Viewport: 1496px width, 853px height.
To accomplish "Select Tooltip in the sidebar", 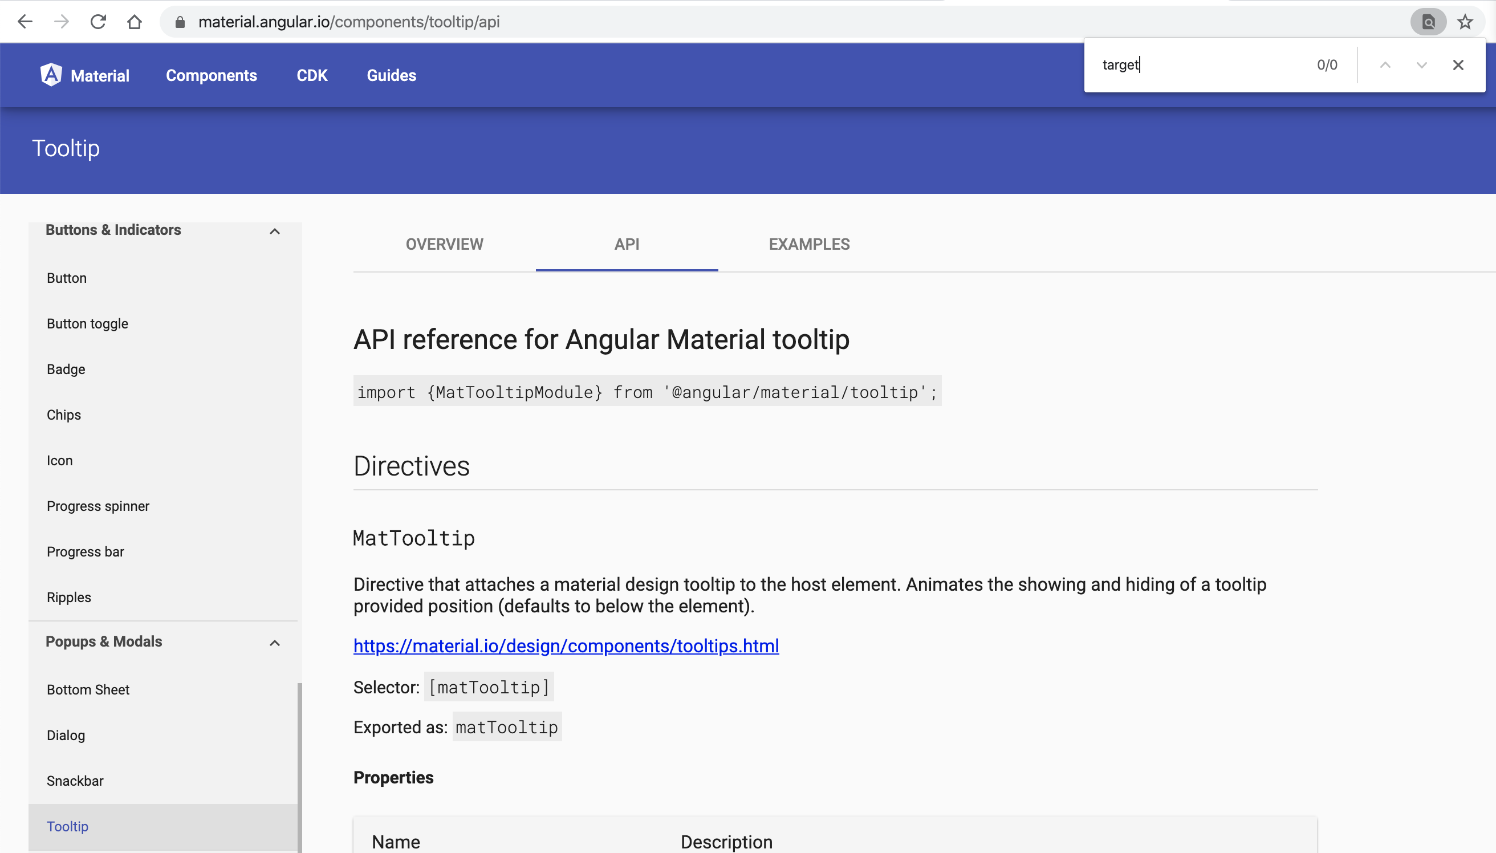I will pyautogui.click(x=163, y=827).
